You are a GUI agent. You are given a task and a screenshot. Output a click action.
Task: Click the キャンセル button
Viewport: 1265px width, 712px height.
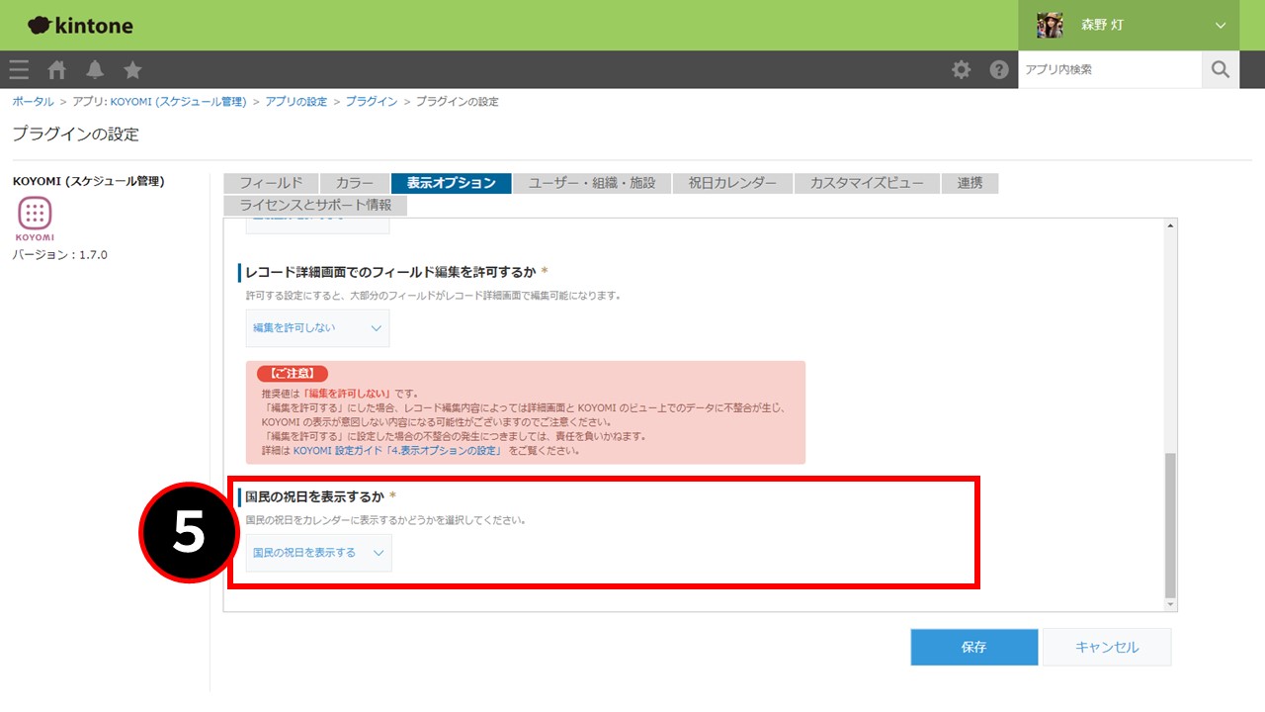[x=1107, y=647]
